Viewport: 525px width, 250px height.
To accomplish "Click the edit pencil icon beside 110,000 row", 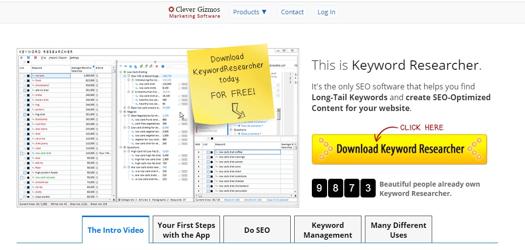I will (x=180, y=84).
